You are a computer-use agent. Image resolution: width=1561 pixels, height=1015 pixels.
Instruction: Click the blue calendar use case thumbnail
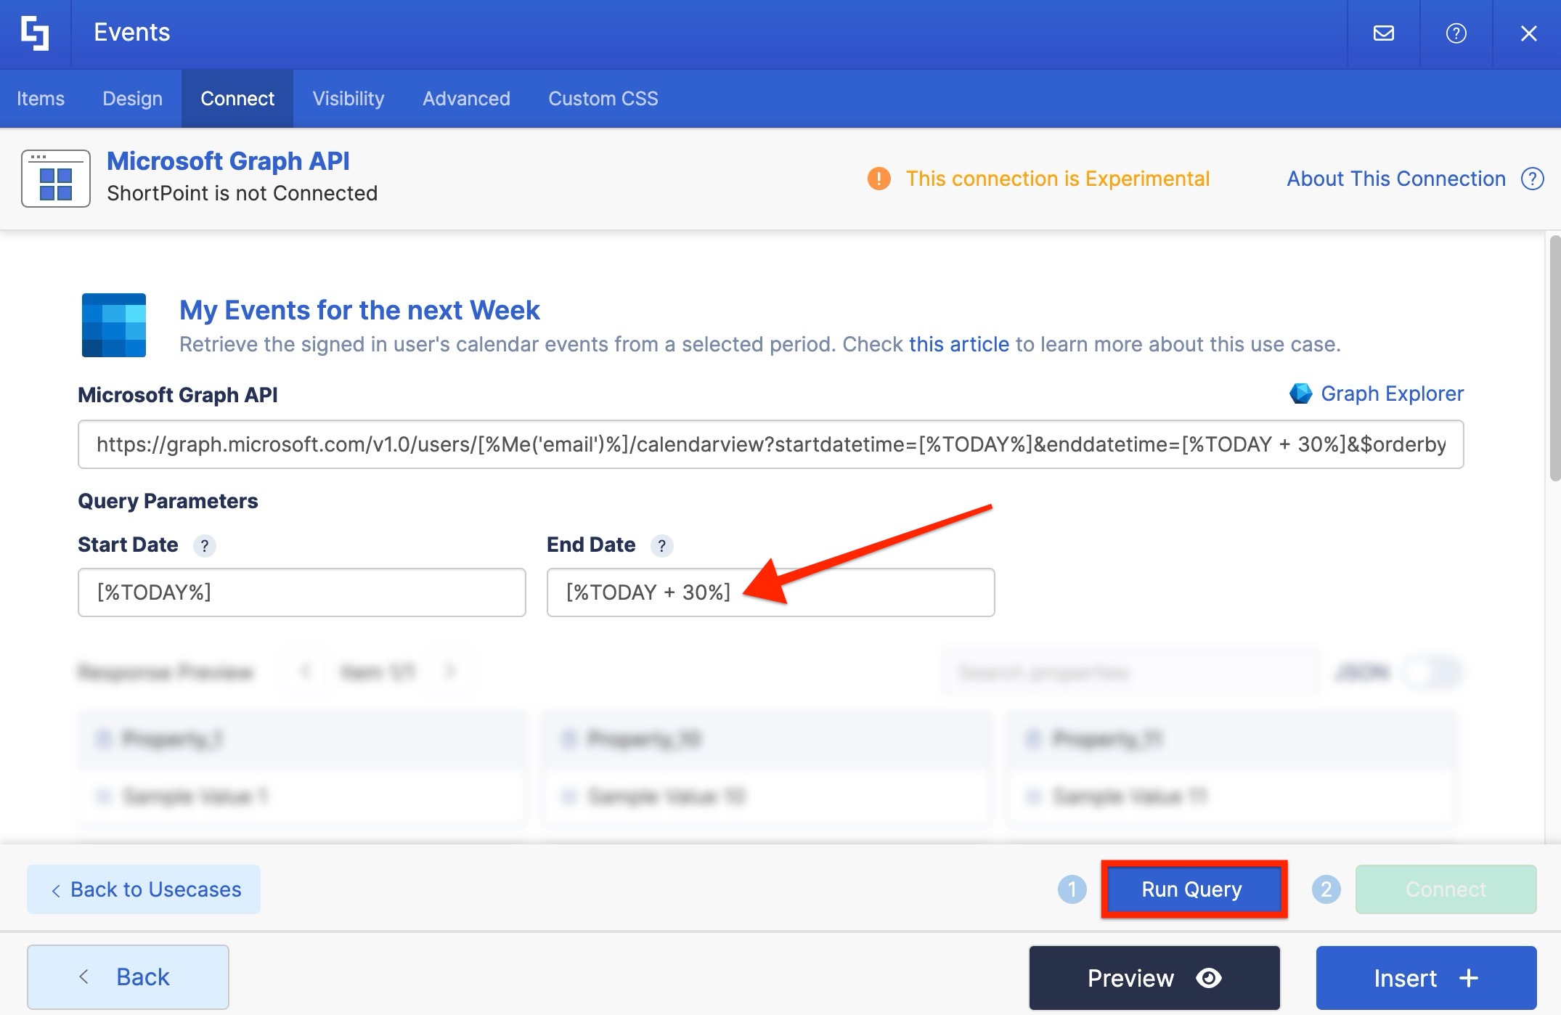(x=114, y=325)
